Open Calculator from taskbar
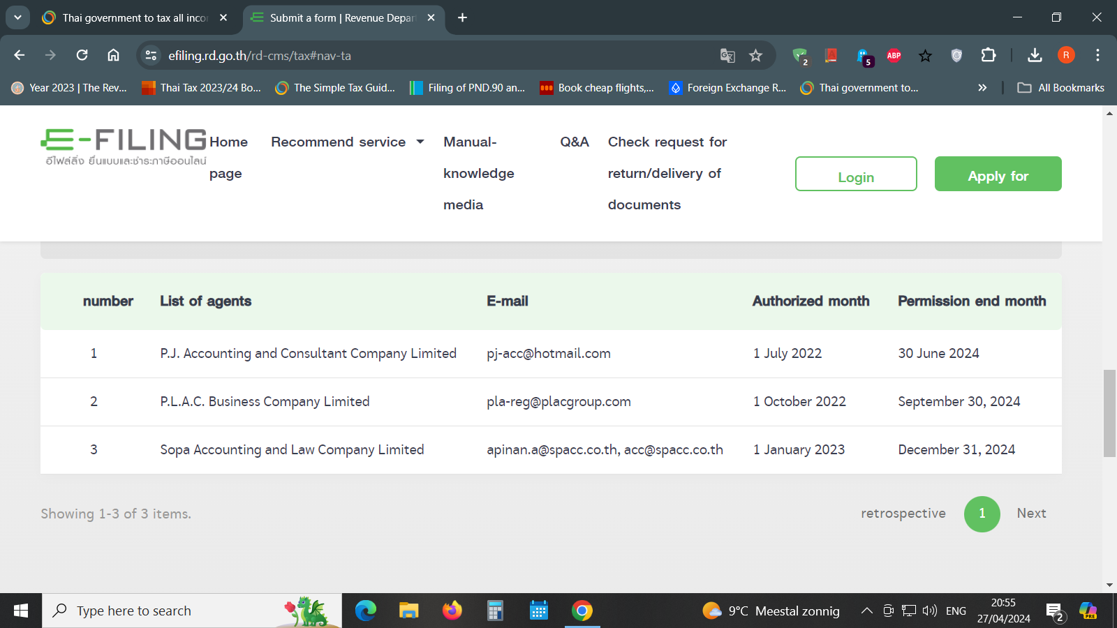Screen dimensions: 1117x628 click(495, 611)
